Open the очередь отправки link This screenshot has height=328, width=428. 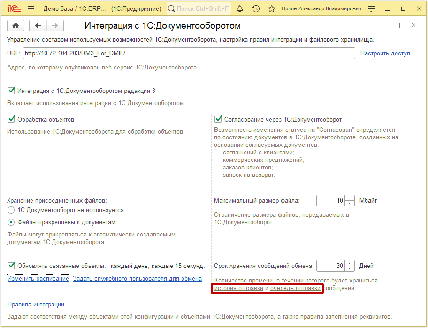(295, 288)
